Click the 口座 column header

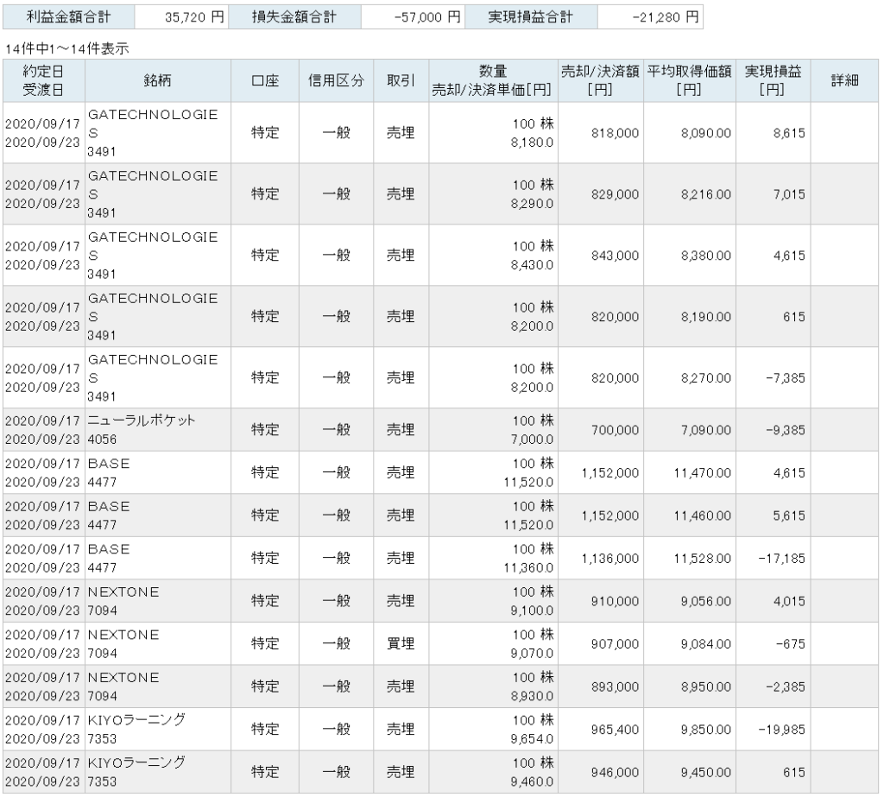coord(265,80)
